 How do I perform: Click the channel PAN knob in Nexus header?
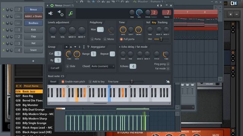132,12
